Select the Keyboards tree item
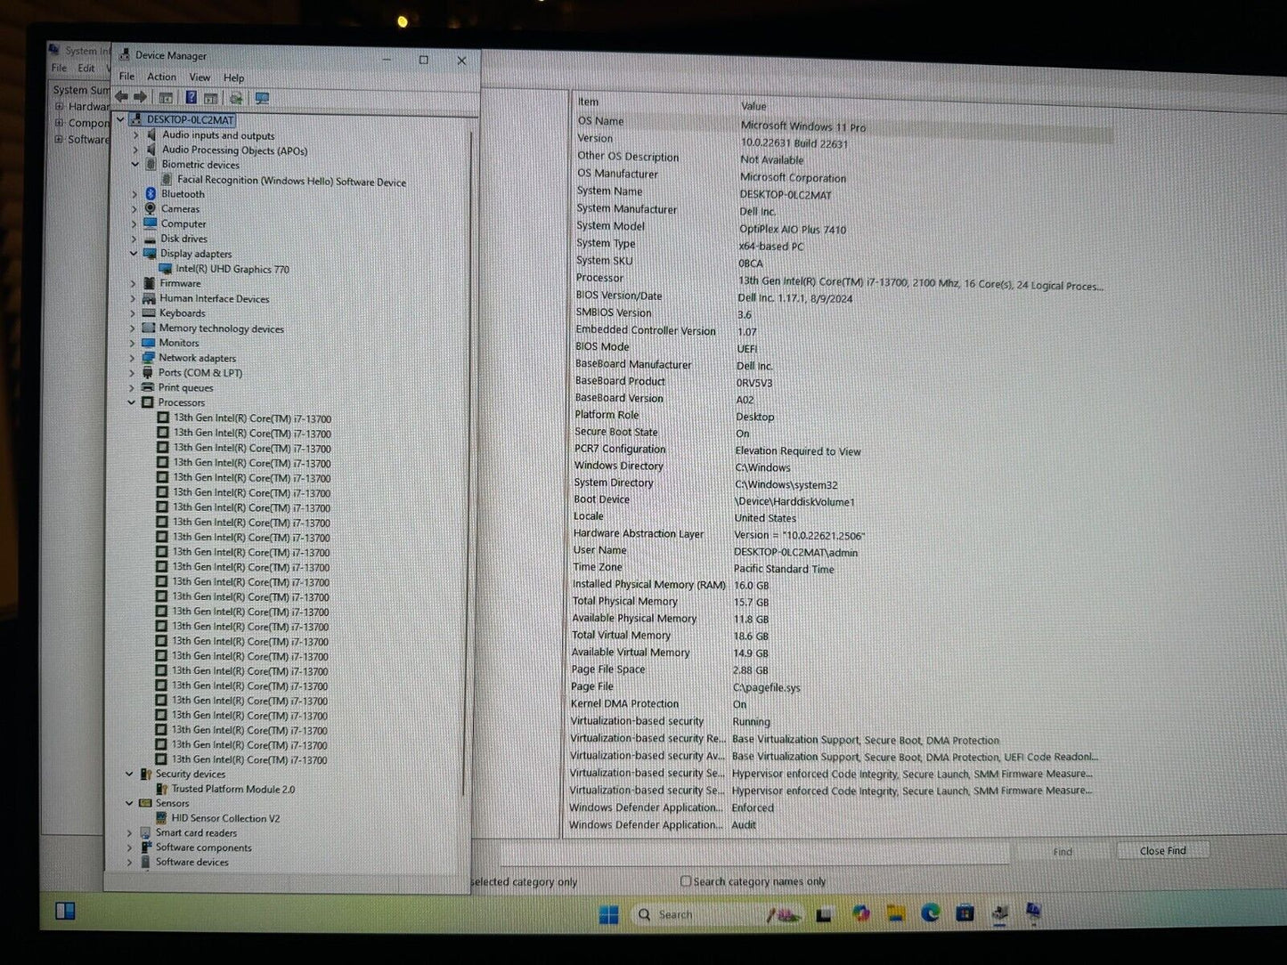This screenshot has width=1287, height=965. [x=182, y=313]
